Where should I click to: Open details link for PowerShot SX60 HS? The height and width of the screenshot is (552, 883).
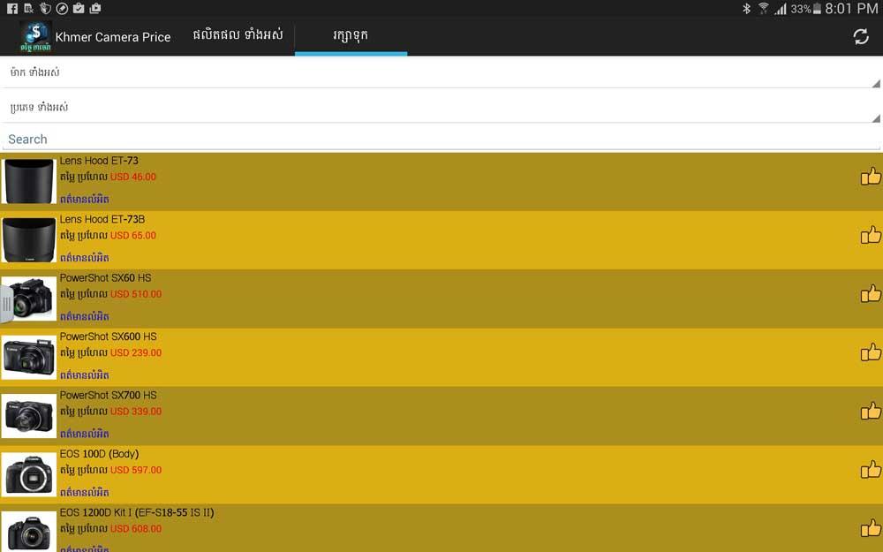coord(85,316)
